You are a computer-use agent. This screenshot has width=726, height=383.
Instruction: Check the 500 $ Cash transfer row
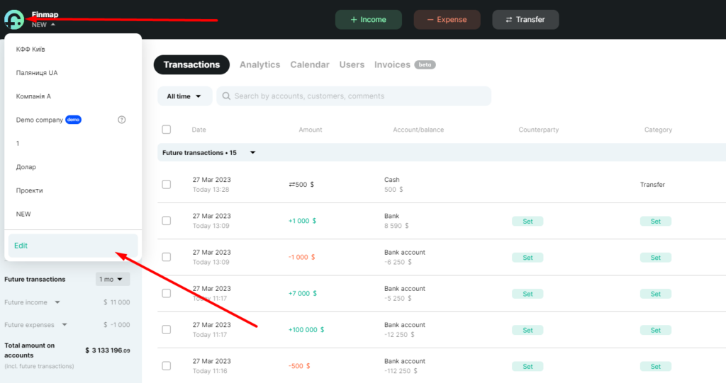coord(167,185)
